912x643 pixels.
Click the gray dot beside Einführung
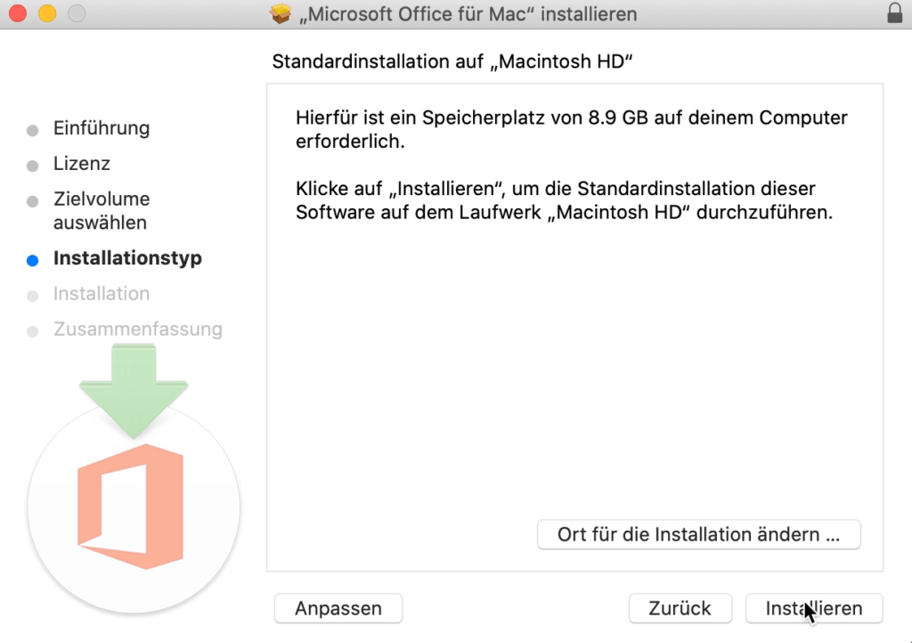[34, 128]
